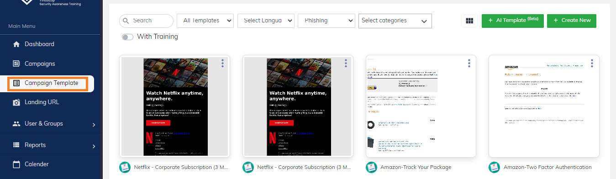616x179 pixels.
Task: Open Amazon-Two Factor Authentication template thumbnail
Action: [x=544, y=106]
